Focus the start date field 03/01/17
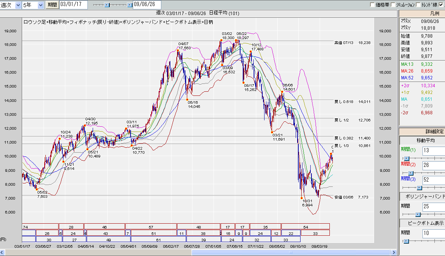This screenshot has width=445, height=256. [73, 5]
